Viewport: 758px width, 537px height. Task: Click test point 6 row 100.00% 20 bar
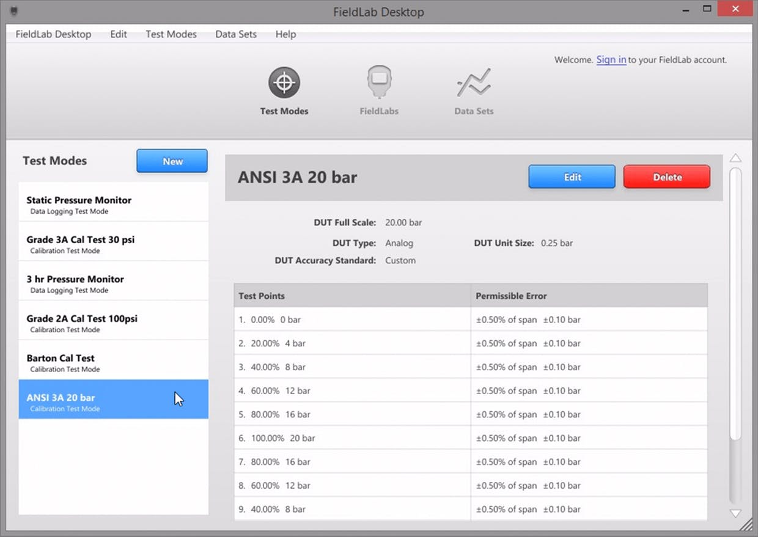point(352,438)
